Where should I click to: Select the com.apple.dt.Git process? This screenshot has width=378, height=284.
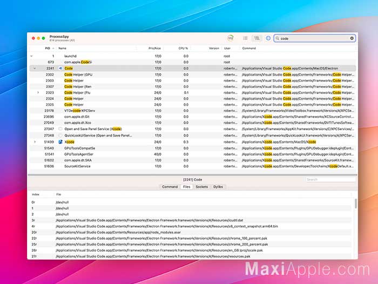(x=192, y=117)
